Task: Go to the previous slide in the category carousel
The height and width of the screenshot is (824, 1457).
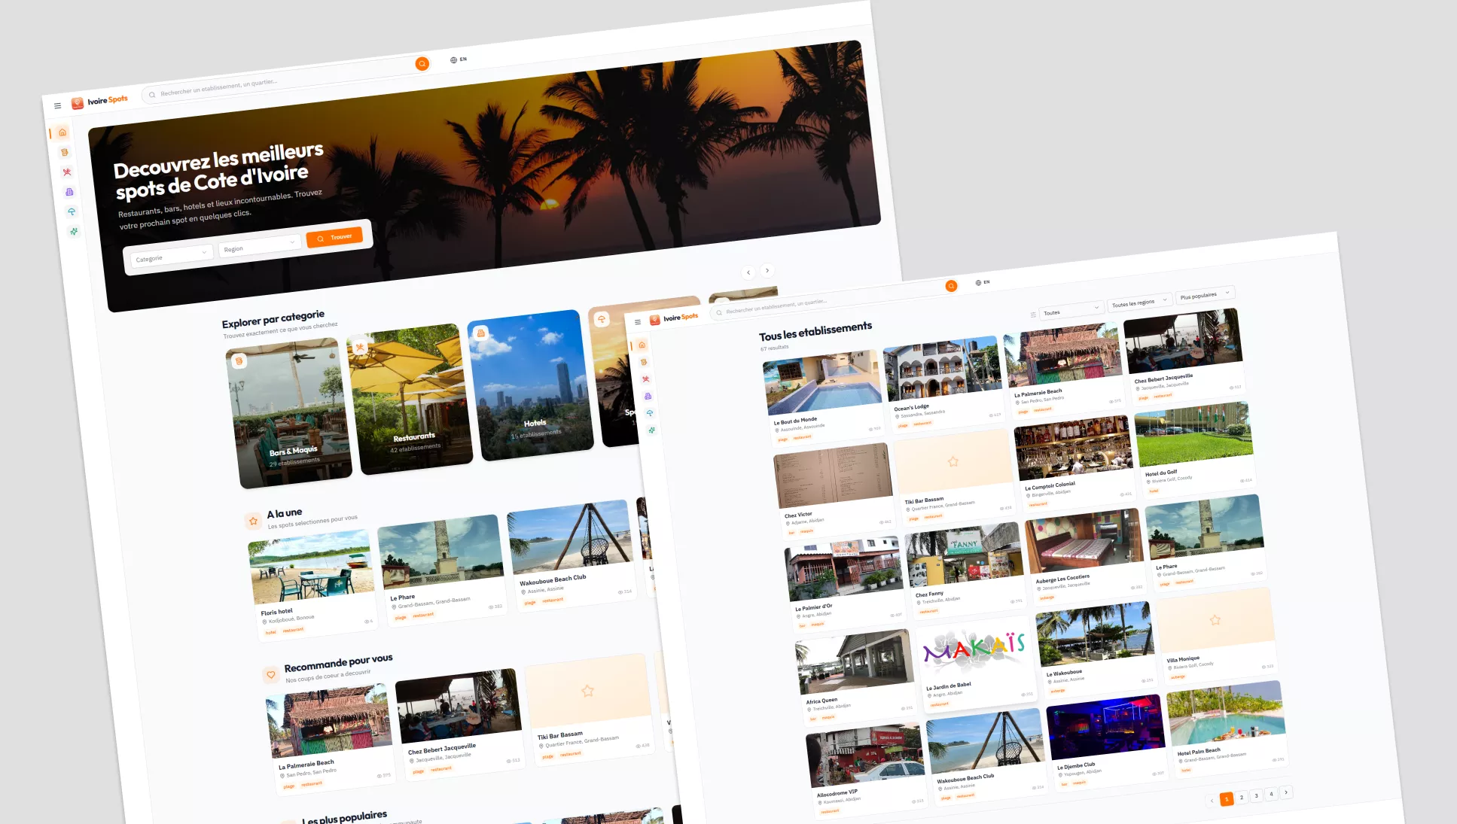Action: point(748,272)
